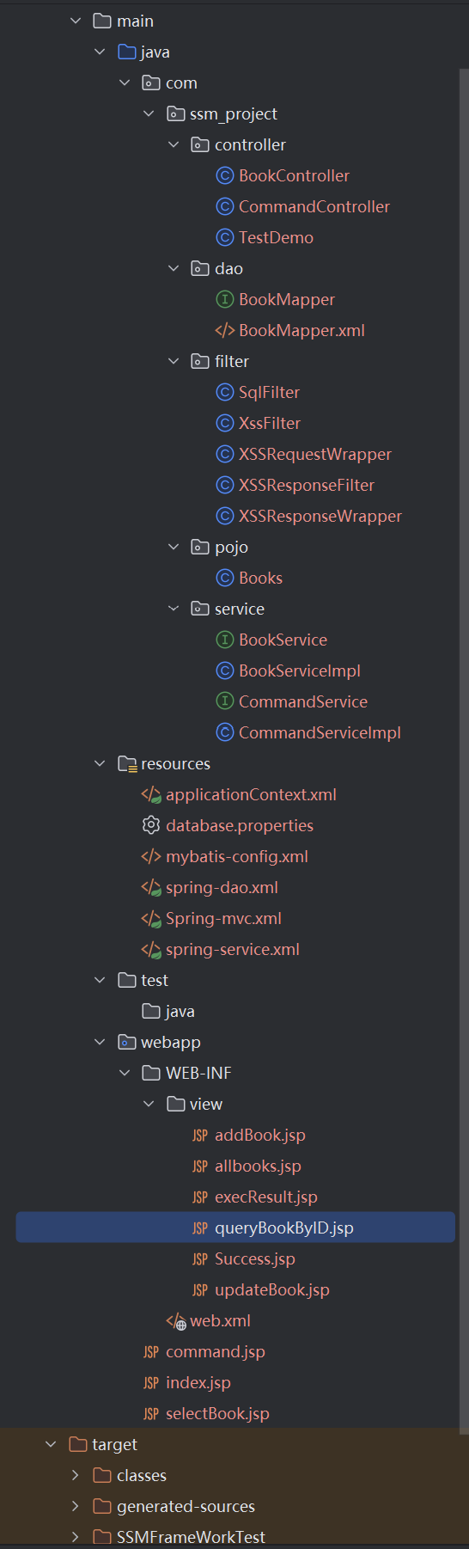The width and height of the screenshot is (469, 1549).
Task: Click the resources folder icon
Action: [127, 763]
